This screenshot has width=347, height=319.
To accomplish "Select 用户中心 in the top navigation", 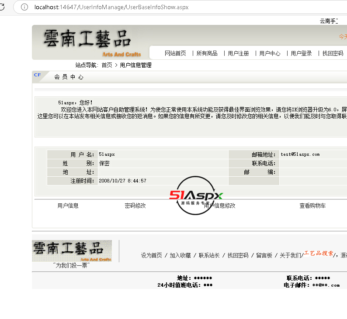I will tap(270, 53).
